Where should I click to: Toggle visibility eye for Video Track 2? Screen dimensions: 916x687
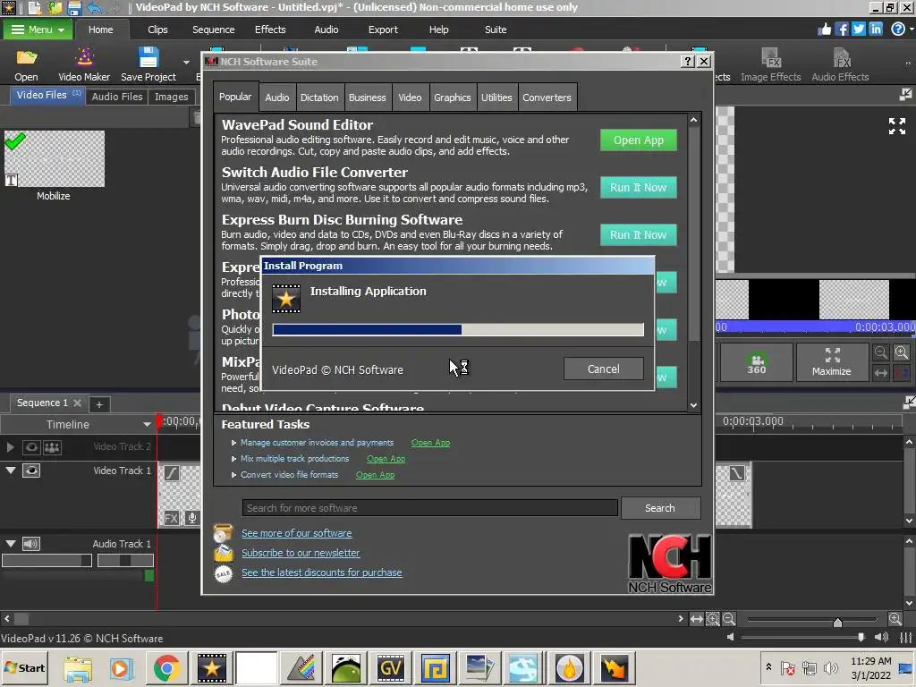(x=31, y=447)
